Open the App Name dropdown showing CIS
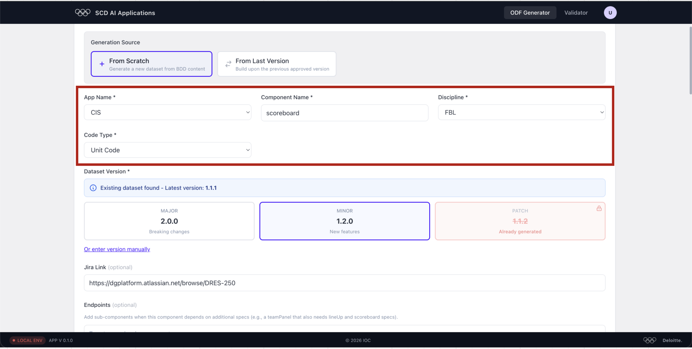Image resolution: width=692 pixels, height=349 pixels. tap(168, 112)
